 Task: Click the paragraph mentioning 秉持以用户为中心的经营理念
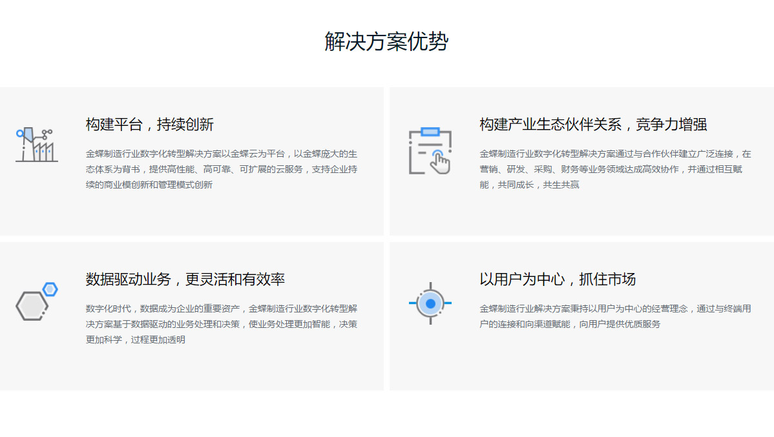[x=616, y=316]
